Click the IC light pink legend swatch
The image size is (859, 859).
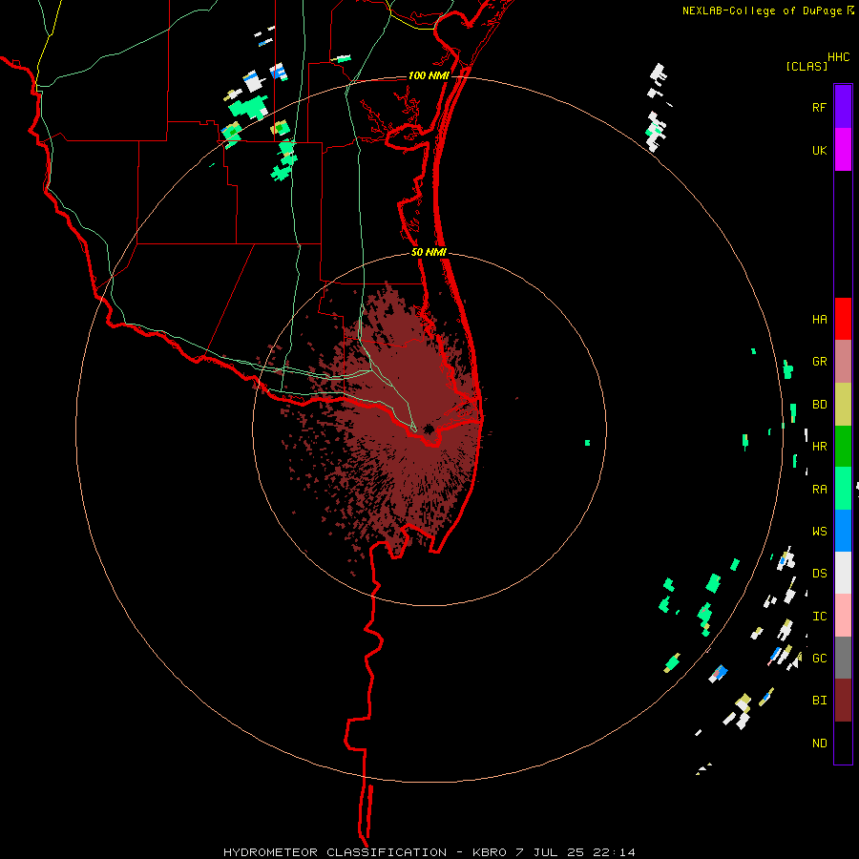click(843, 616)
